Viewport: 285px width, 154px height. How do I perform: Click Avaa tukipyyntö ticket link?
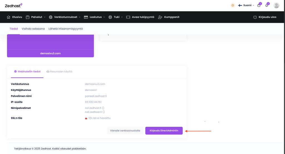[x=140, y=17]
